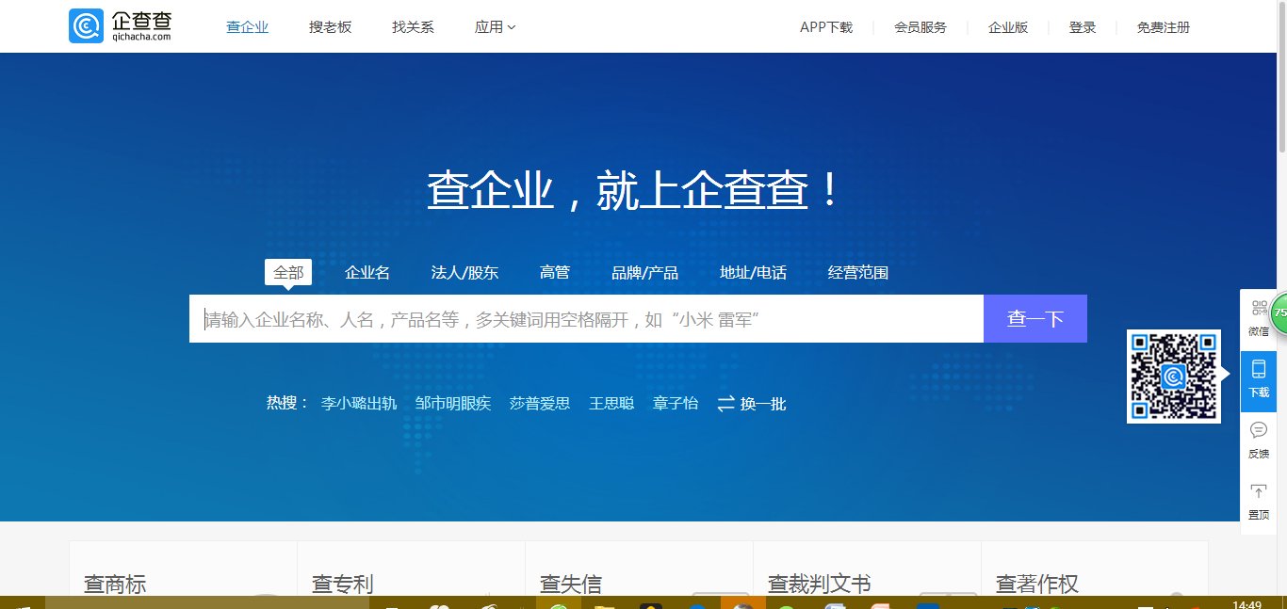Viewport: 1287px width, 609px height.
Task: Select the 经营范围 search filter
Action: pos(857,272)
